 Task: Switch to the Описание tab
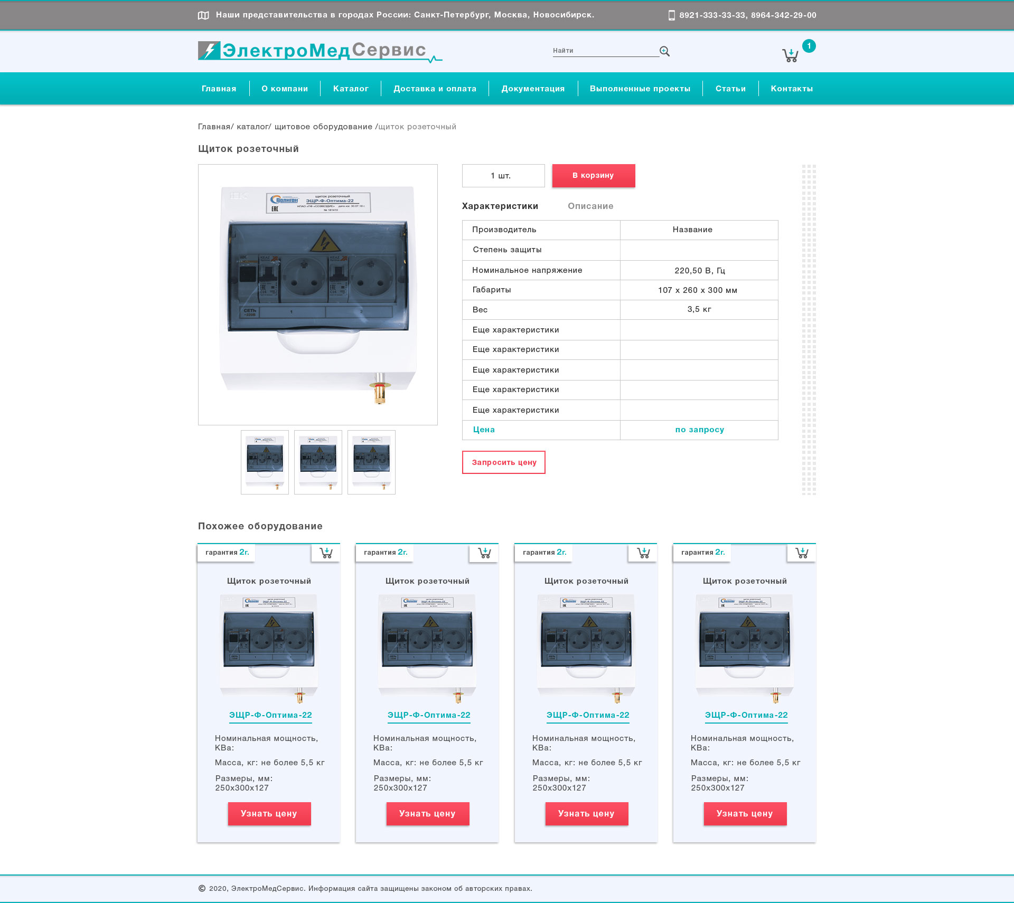590,206
